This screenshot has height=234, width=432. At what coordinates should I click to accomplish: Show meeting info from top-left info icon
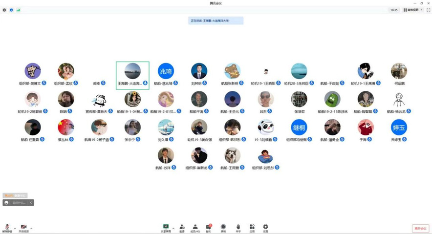(x=4, y=10)
